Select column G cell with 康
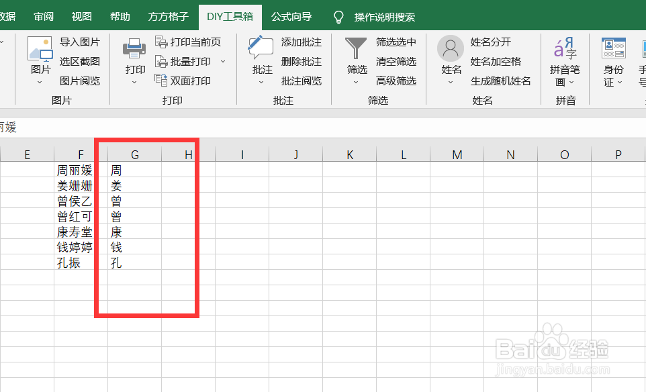This screenshot has height=392, width=646. [x=135, y=232]
